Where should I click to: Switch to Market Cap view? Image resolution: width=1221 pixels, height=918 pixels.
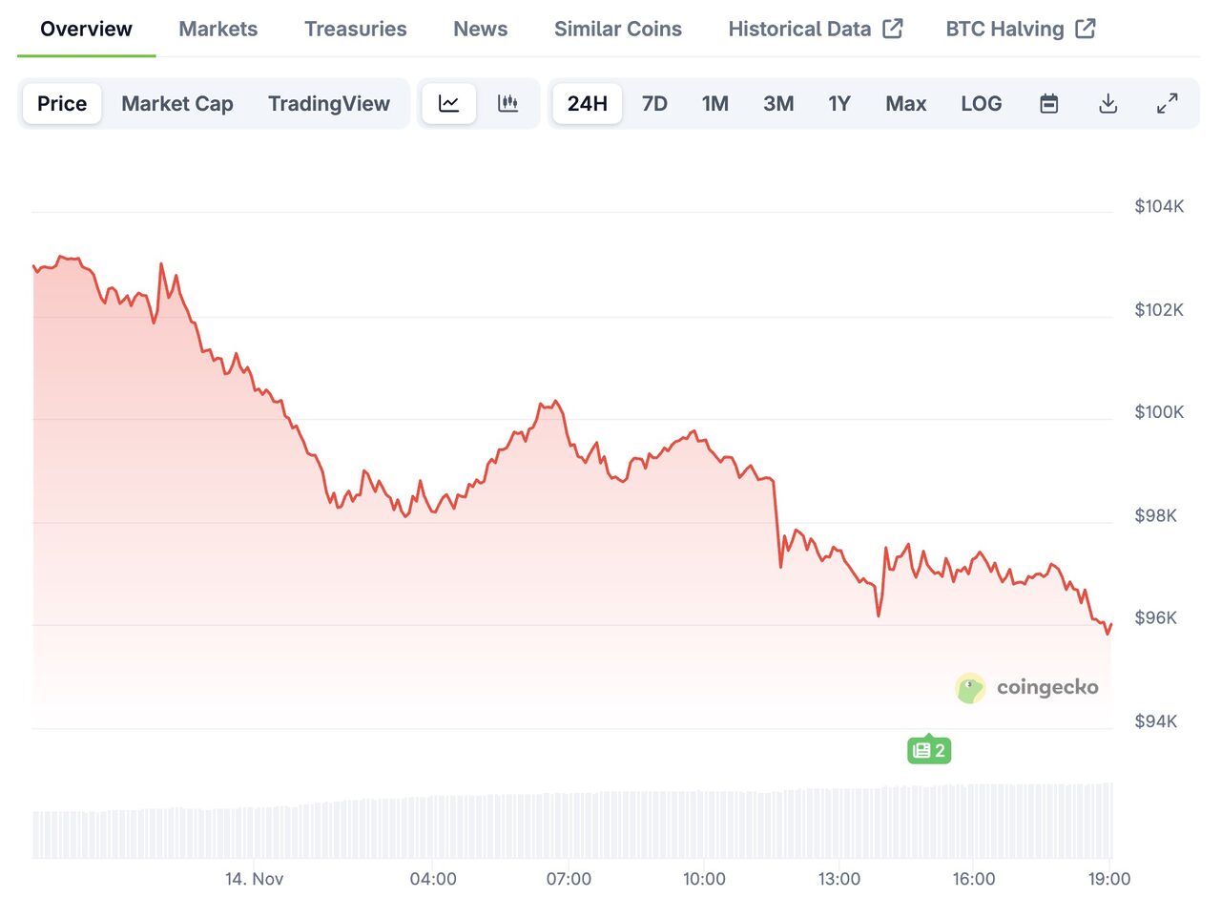pos(176,103)
